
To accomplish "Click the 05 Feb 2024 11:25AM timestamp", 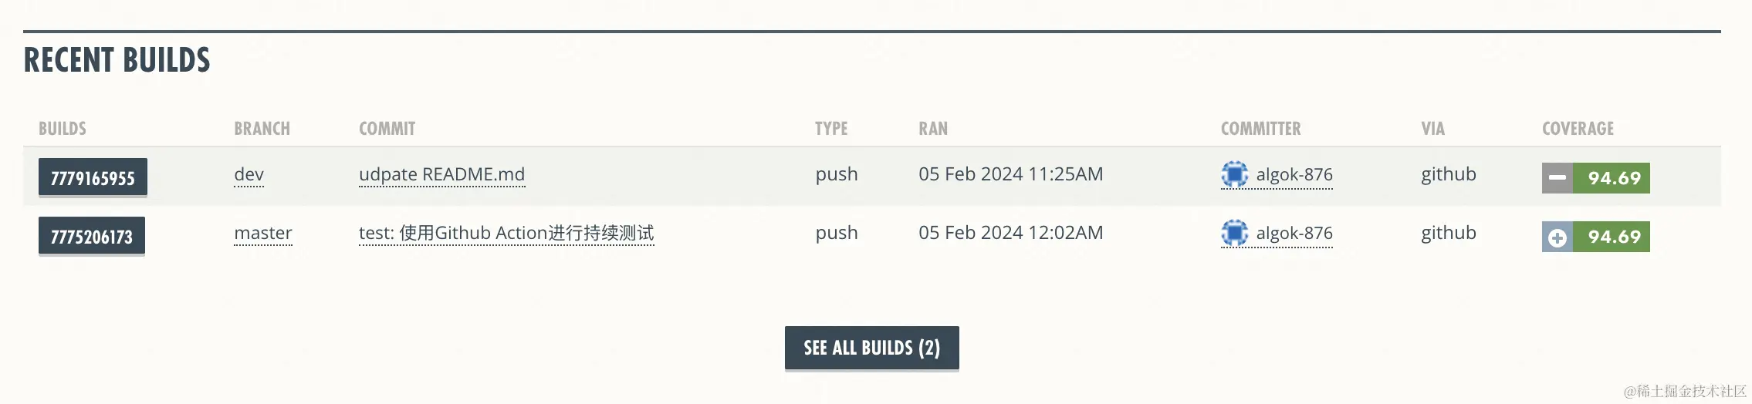I will 1010,174.
